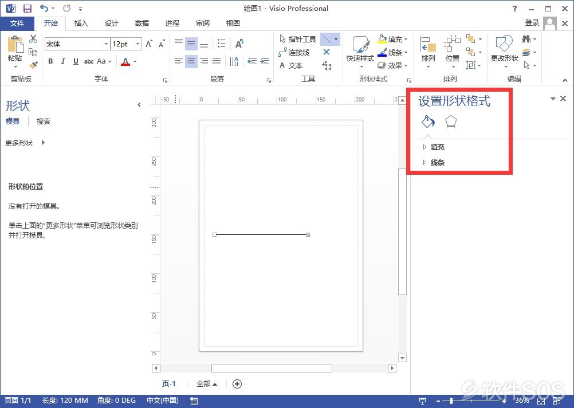Screen dimensions: 574x408
Task: Click decrease indent icon
Action: 252,61
